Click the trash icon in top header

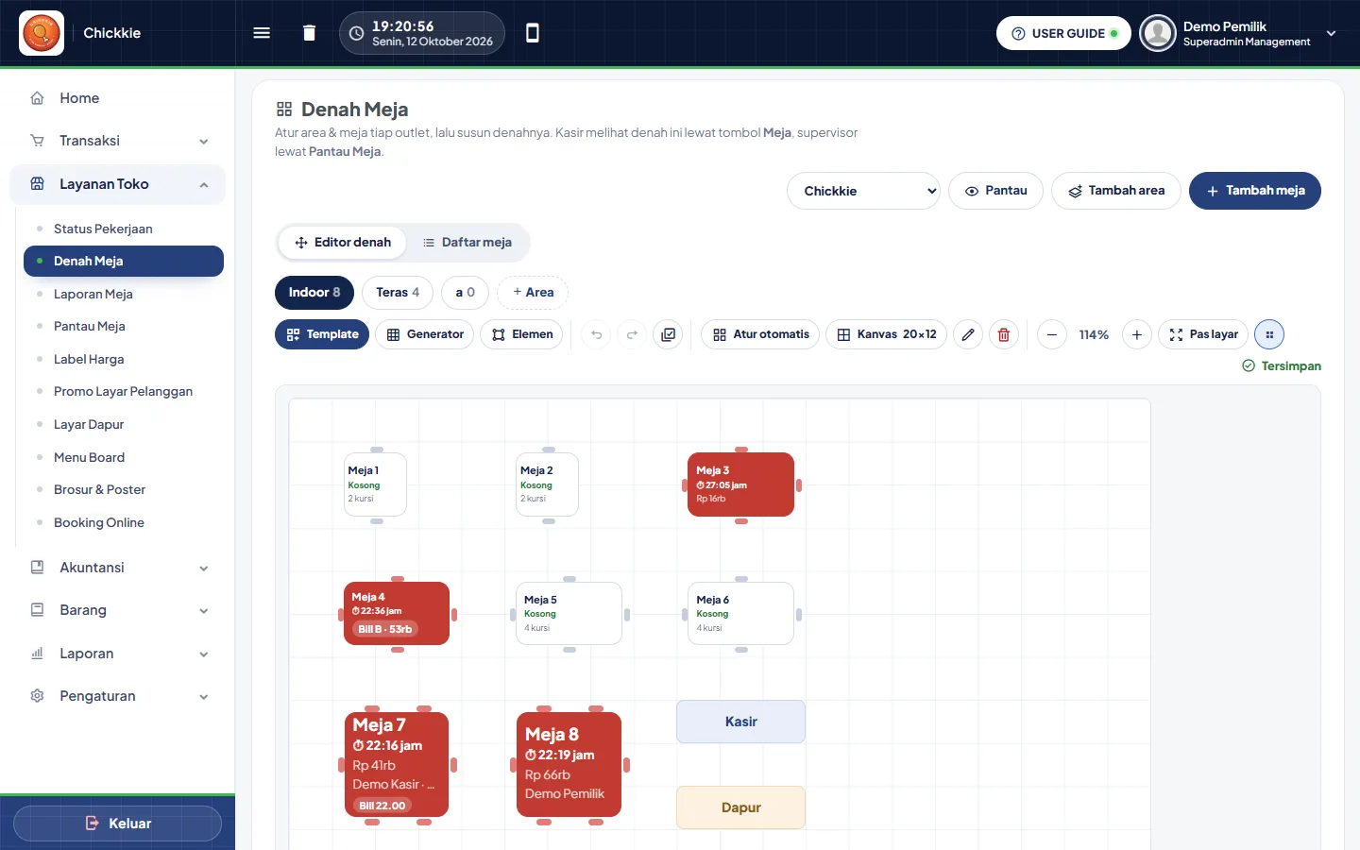pos(309,33)
